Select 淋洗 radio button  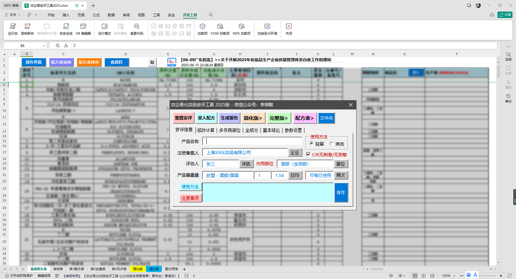[x=337, y=144]
